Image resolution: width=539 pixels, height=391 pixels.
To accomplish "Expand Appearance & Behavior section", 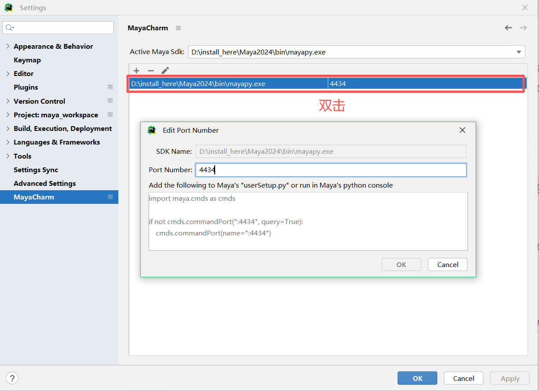I will tap(8, 46).
